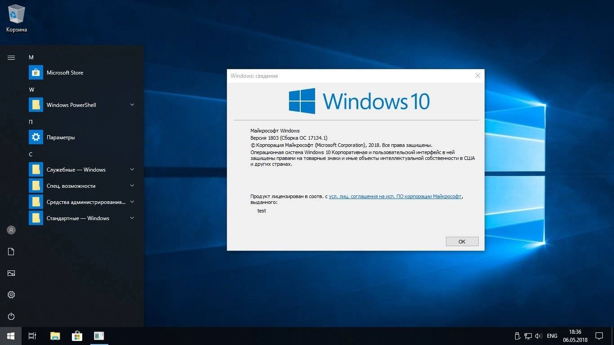Click the Power icon in Start
This screenshot has width=614, height=345.
[11, 316]
